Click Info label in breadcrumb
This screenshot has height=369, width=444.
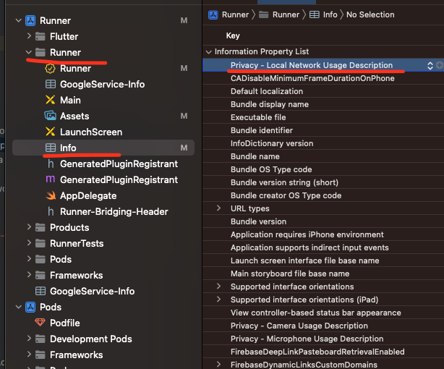point(330,14)
